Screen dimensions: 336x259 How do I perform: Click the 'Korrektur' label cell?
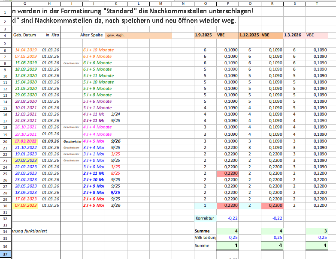[205, 218]
